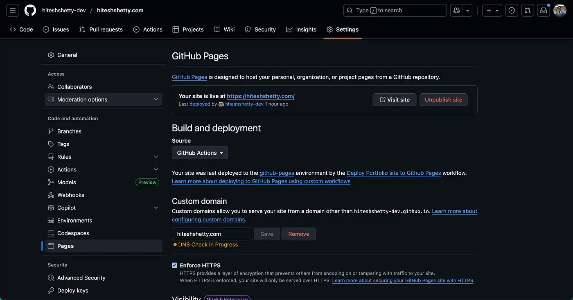The height and width of the screenshot is (300, 573).
Task: Open the notifications inbox icon
Action: (x=544, y=11)
